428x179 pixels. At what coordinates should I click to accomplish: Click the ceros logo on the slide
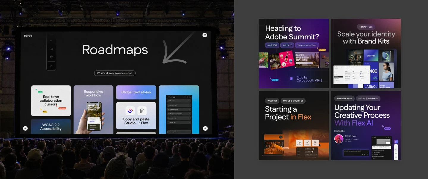tap(28, 36)
